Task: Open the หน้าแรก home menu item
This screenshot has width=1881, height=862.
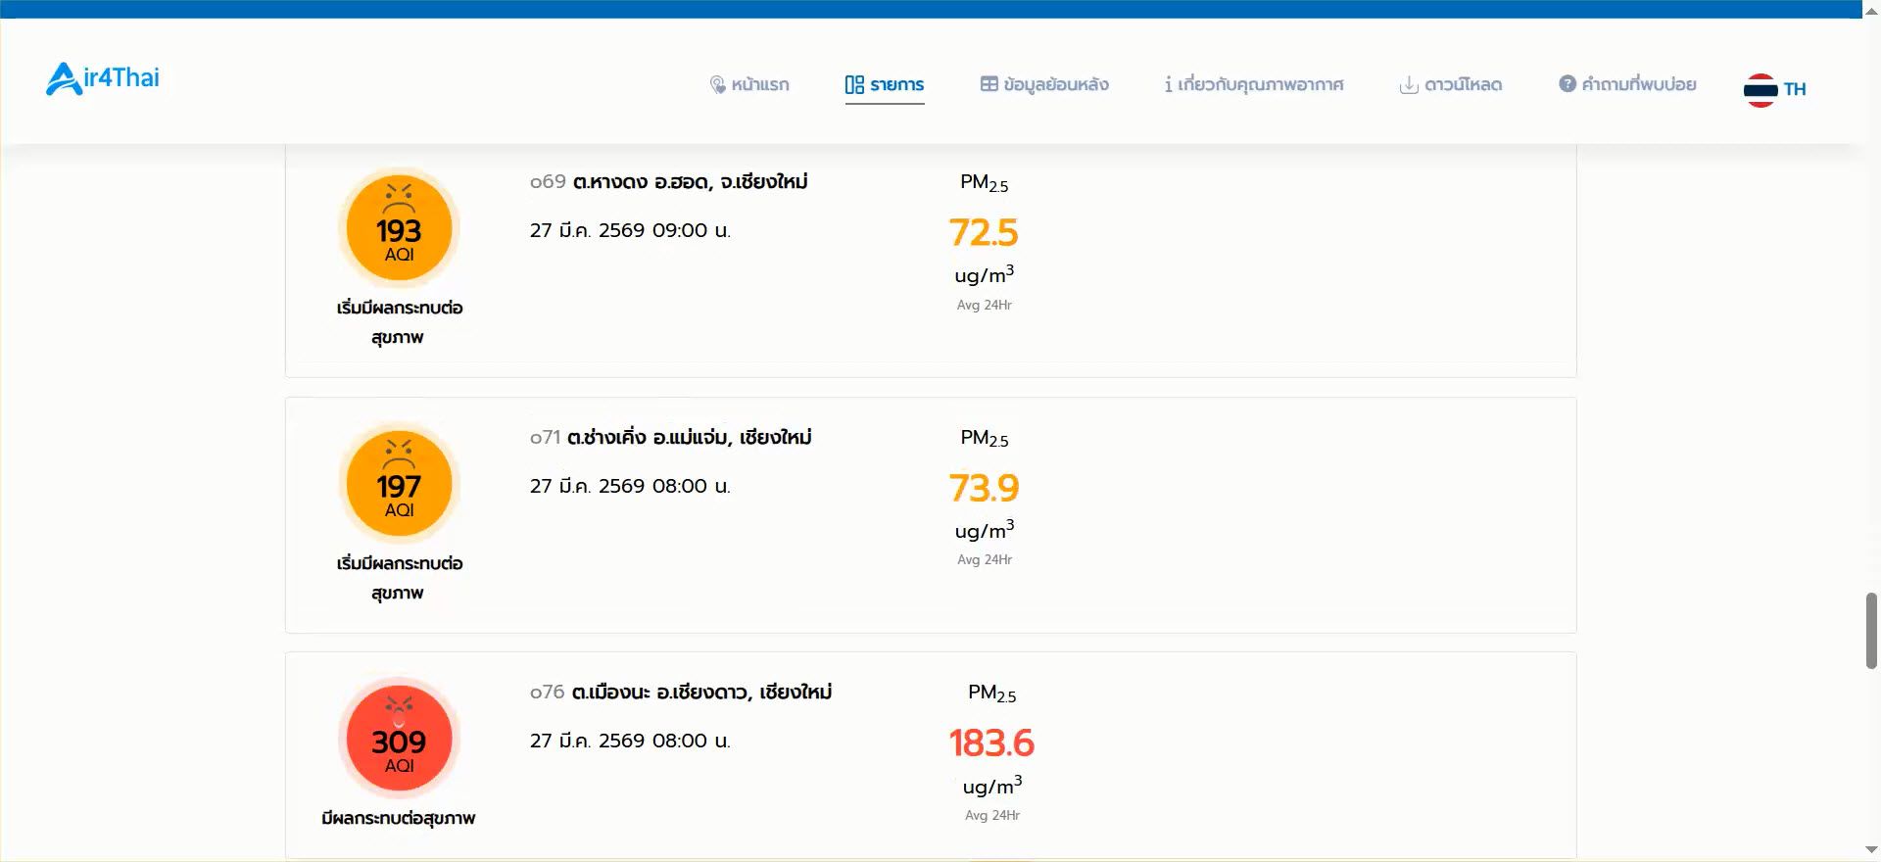Action: (x=760, y=85)
